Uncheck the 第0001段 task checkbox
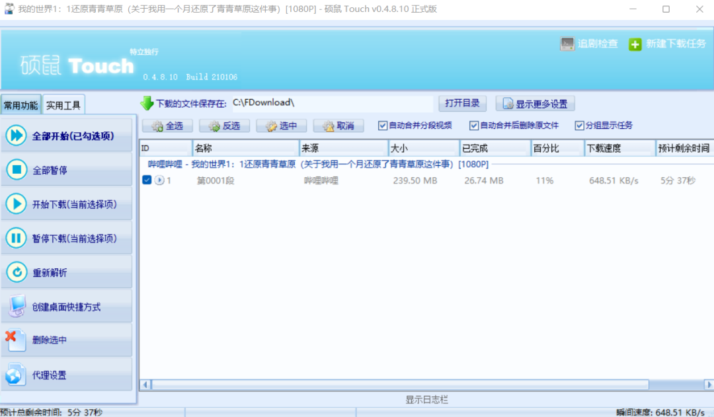 [147, 180]
